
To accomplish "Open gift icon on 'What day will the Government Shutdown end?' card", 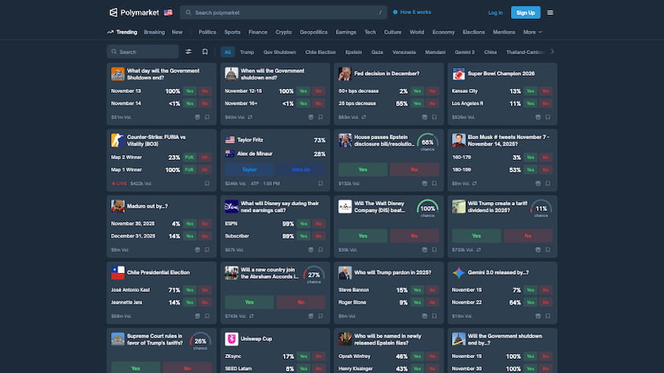I will [197, 117].
